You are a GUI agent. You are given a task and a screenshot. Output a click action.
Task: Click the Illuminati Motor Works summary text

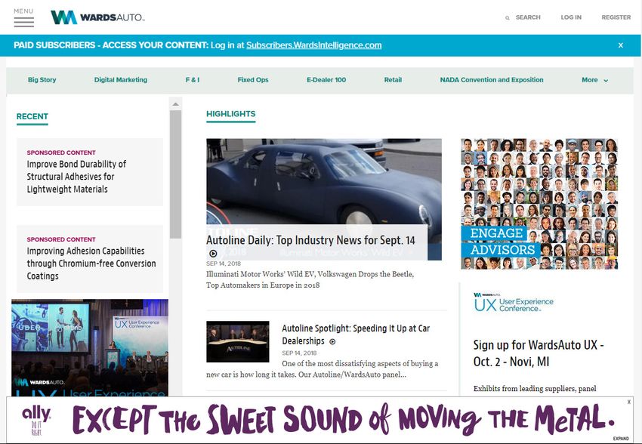[310, 279]
